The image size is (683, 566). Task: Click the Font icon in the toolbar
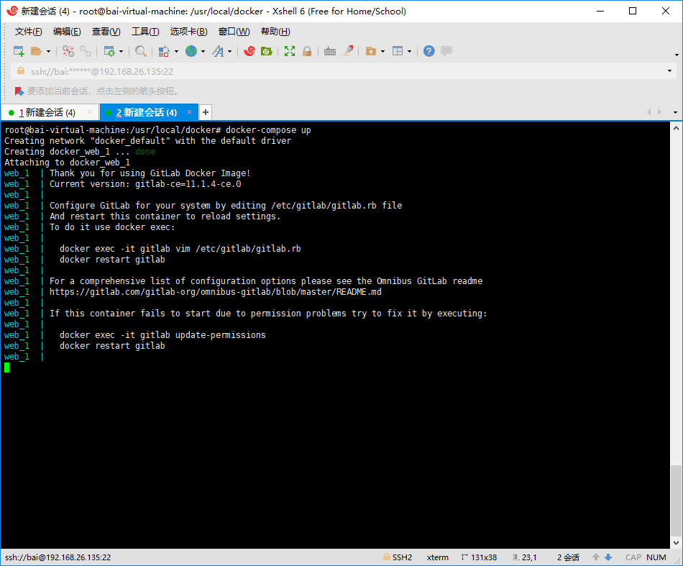coord(219,51)
